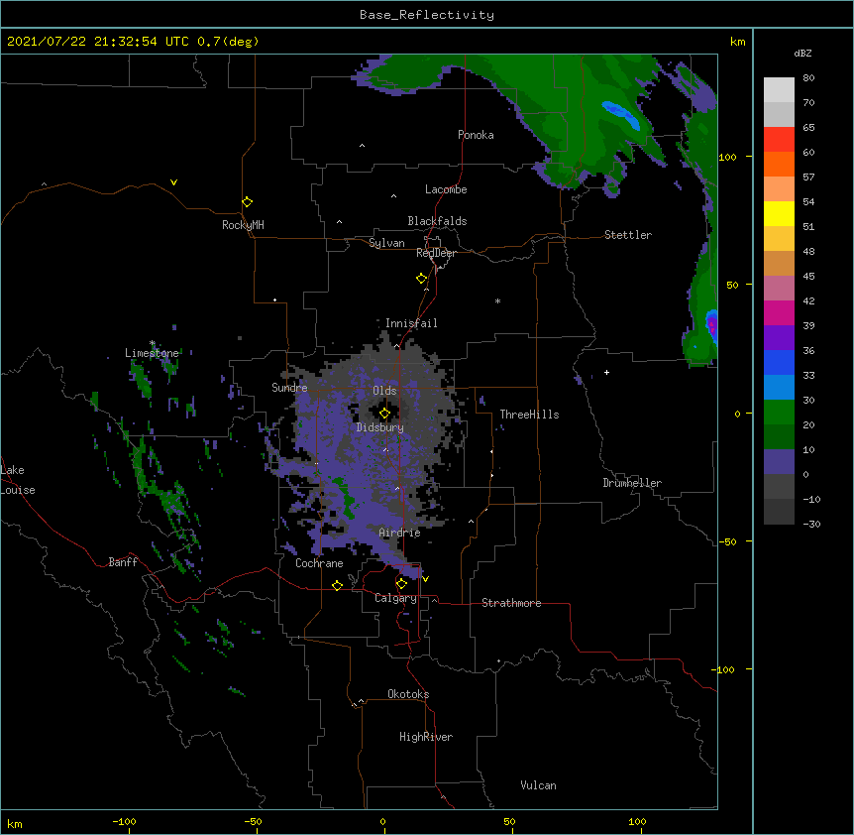Pick the bright green 20–30 dBZ legend swatch

(x=779, y=413)
